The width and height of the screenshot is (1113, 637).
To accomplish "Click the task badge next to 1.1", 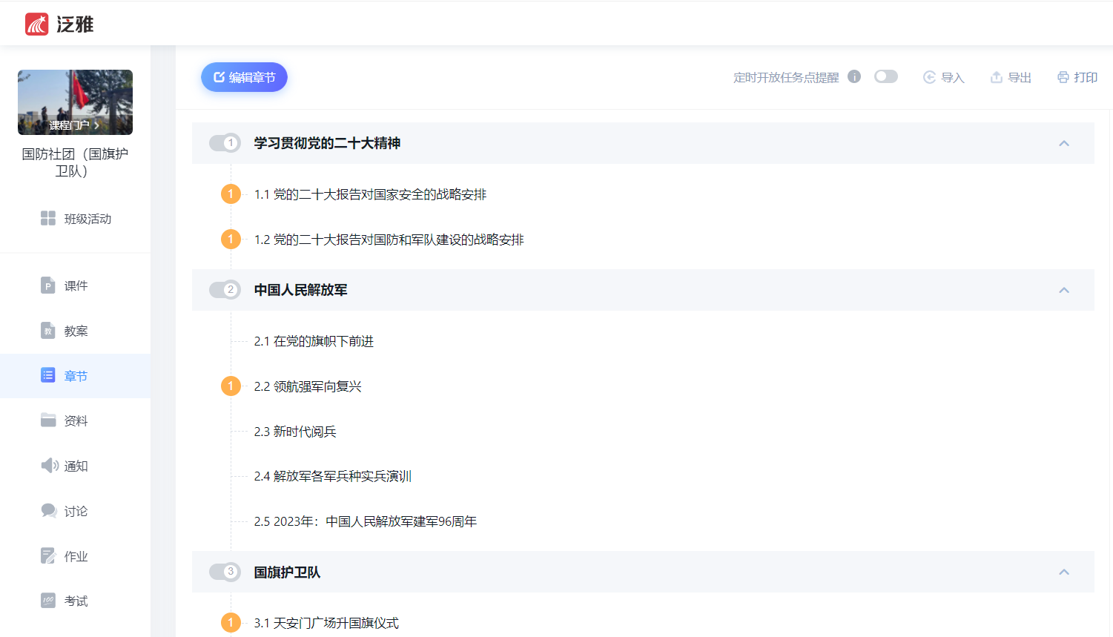I will 231,194.
